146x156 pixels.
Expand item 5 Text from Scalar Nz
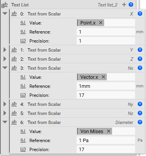(x=5, y=113)
